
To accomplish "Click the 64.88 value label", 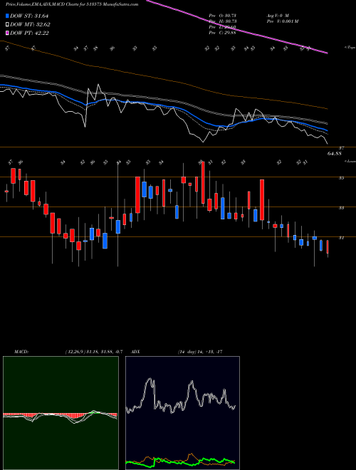I will (x=335, y=154).
